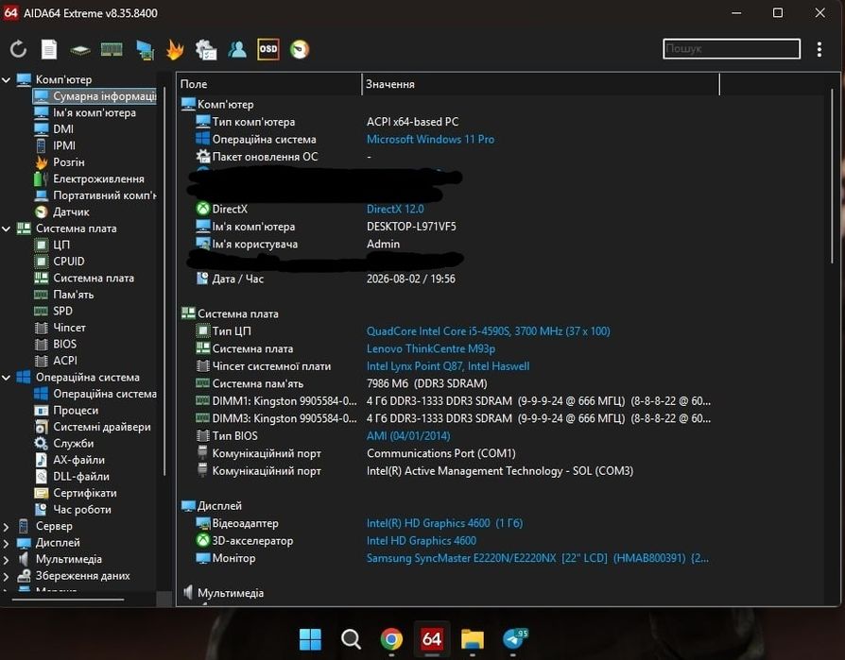Open the Samsung SyncMaster monitor link
The image size is (845, 660).
[x=538, y=558]
